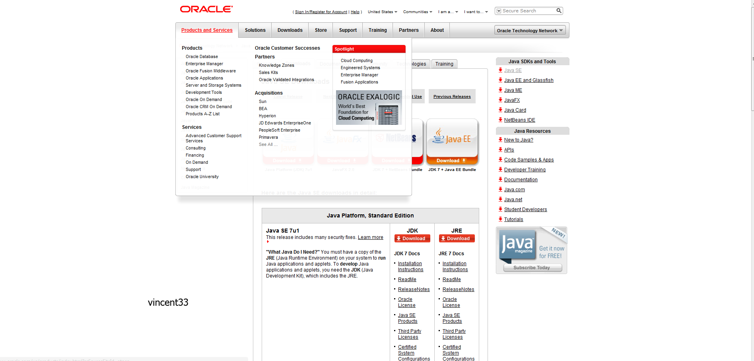Open the Oracle Technology Network dropdown

point(530,30)
